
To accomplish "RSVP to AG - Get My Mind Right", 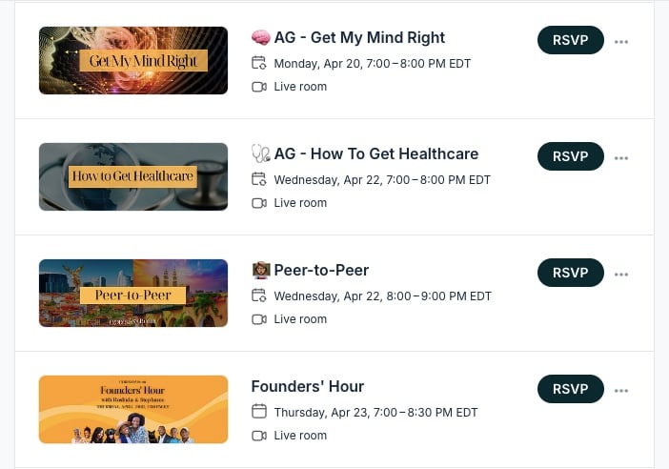I will click(571, 40).
